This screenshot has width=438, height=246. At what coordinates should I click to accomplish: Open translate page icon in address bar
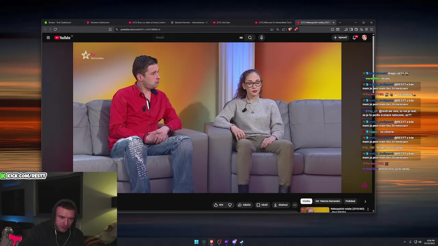278,29
